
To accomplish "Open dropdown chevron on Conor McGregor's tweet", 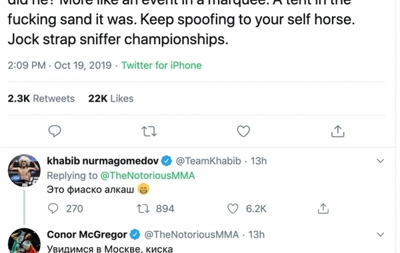I will click(x=380, y=234).
